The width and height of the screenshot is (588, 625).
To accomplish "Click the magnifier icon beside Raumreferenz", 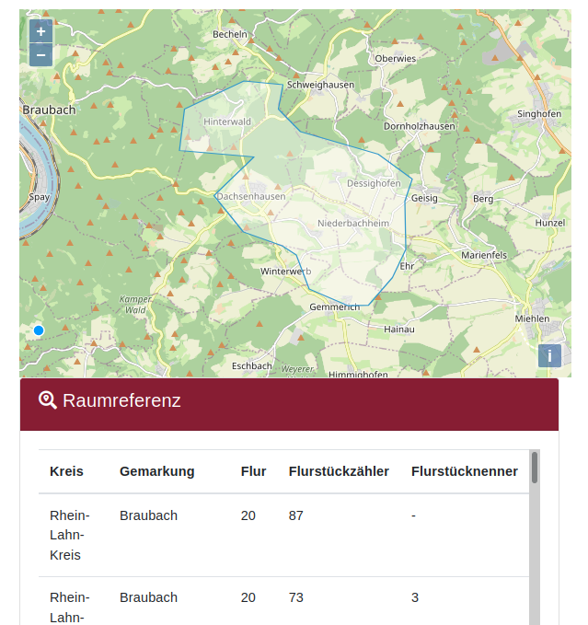I will pyautogui.click(x=48, y=400).
